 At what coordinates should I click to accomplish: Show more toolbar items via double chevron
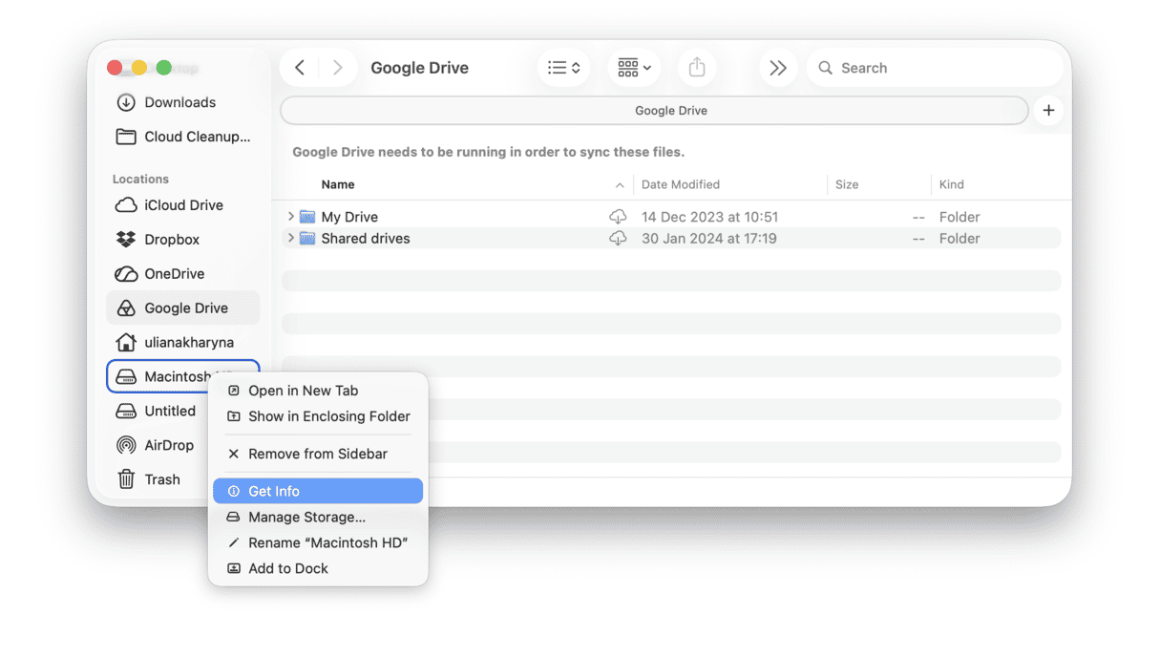(x=778, y=68)
